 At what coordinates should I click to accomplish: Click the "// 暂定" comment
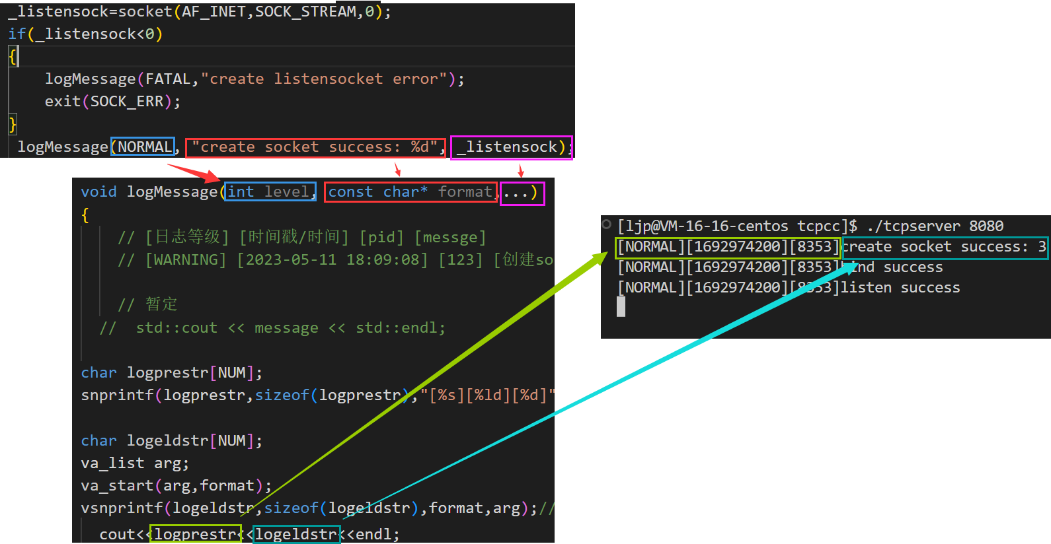pos(147,304)
